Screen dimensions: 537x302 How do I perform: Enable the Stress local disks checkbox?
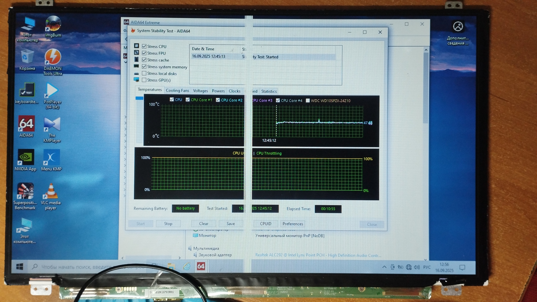pos(144,74)
